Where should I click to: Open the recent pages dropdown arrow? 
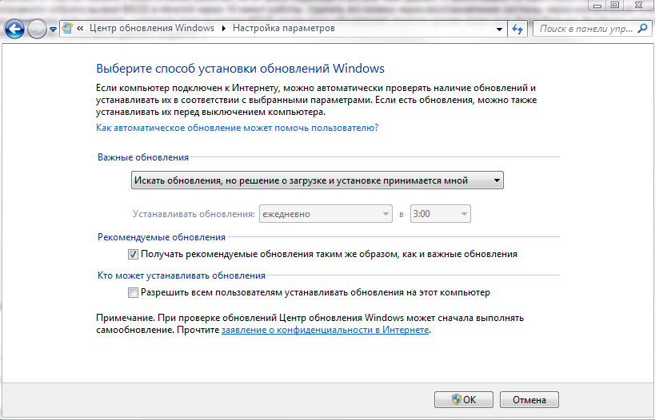click(x=53, y=30)
